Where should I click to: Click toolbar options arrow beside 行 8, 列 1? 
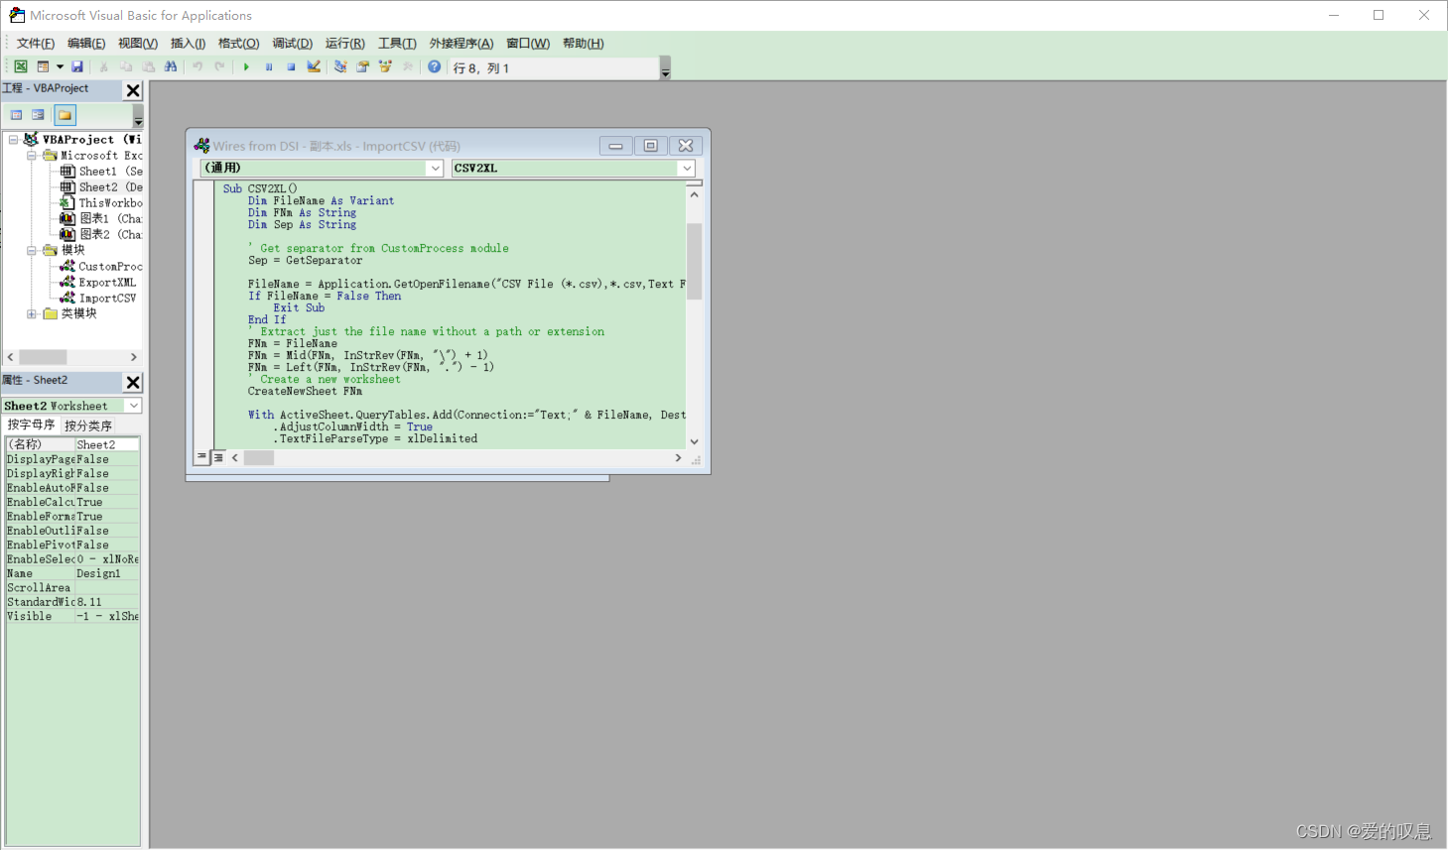[665, 68]
